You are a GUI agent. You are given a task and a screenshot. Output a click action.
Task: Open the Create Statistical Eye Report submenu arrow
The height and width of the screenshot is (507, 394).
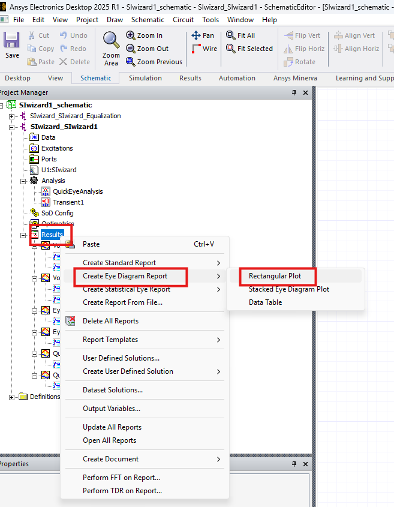point(219,289)
